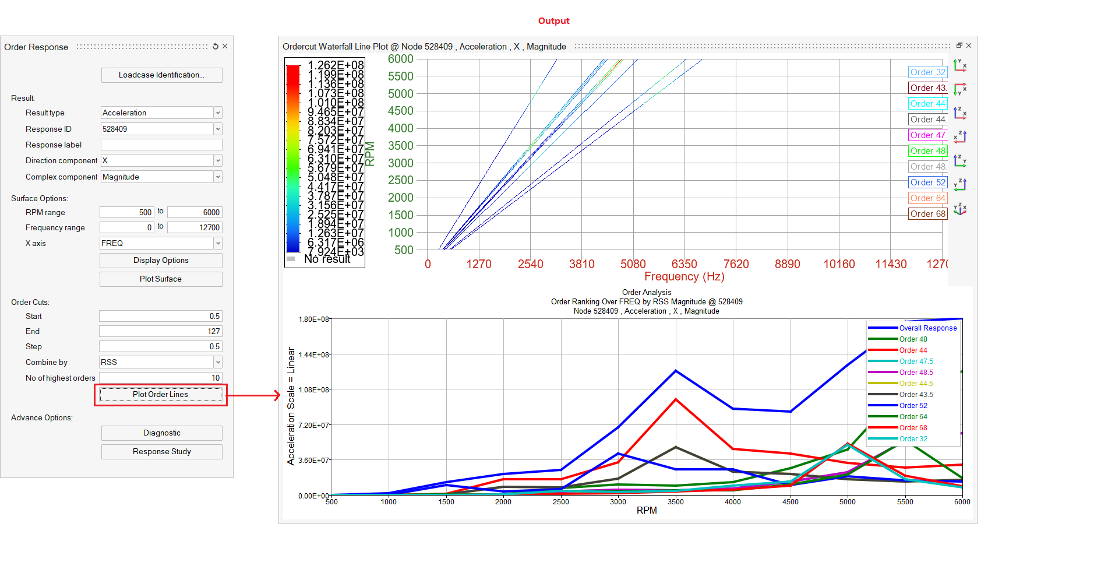Click the Response label input field

tap(161, 145)
